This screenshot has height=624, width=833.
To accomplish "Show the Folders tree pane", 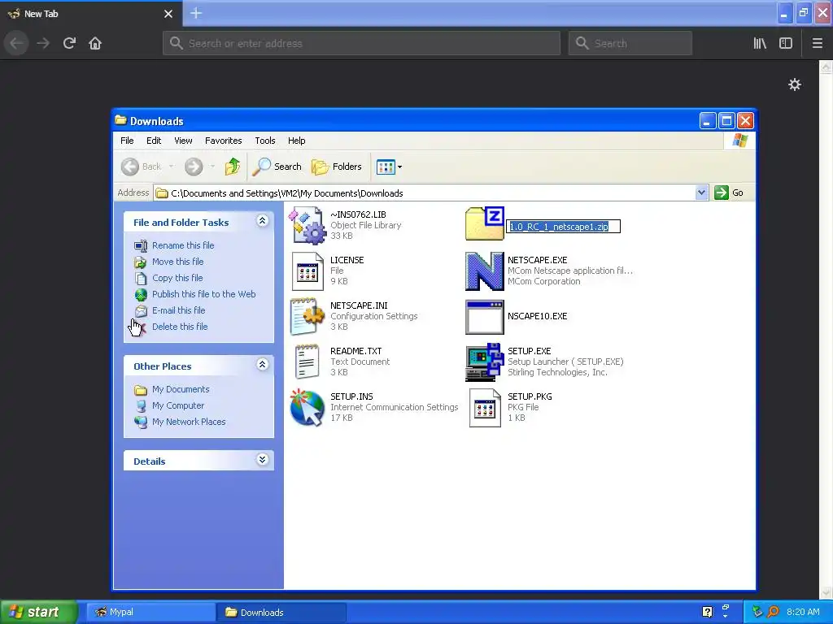I will coord(336,167).
